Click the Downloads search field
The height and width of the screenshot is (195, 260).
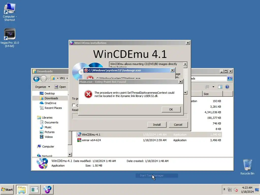(209, 78)
